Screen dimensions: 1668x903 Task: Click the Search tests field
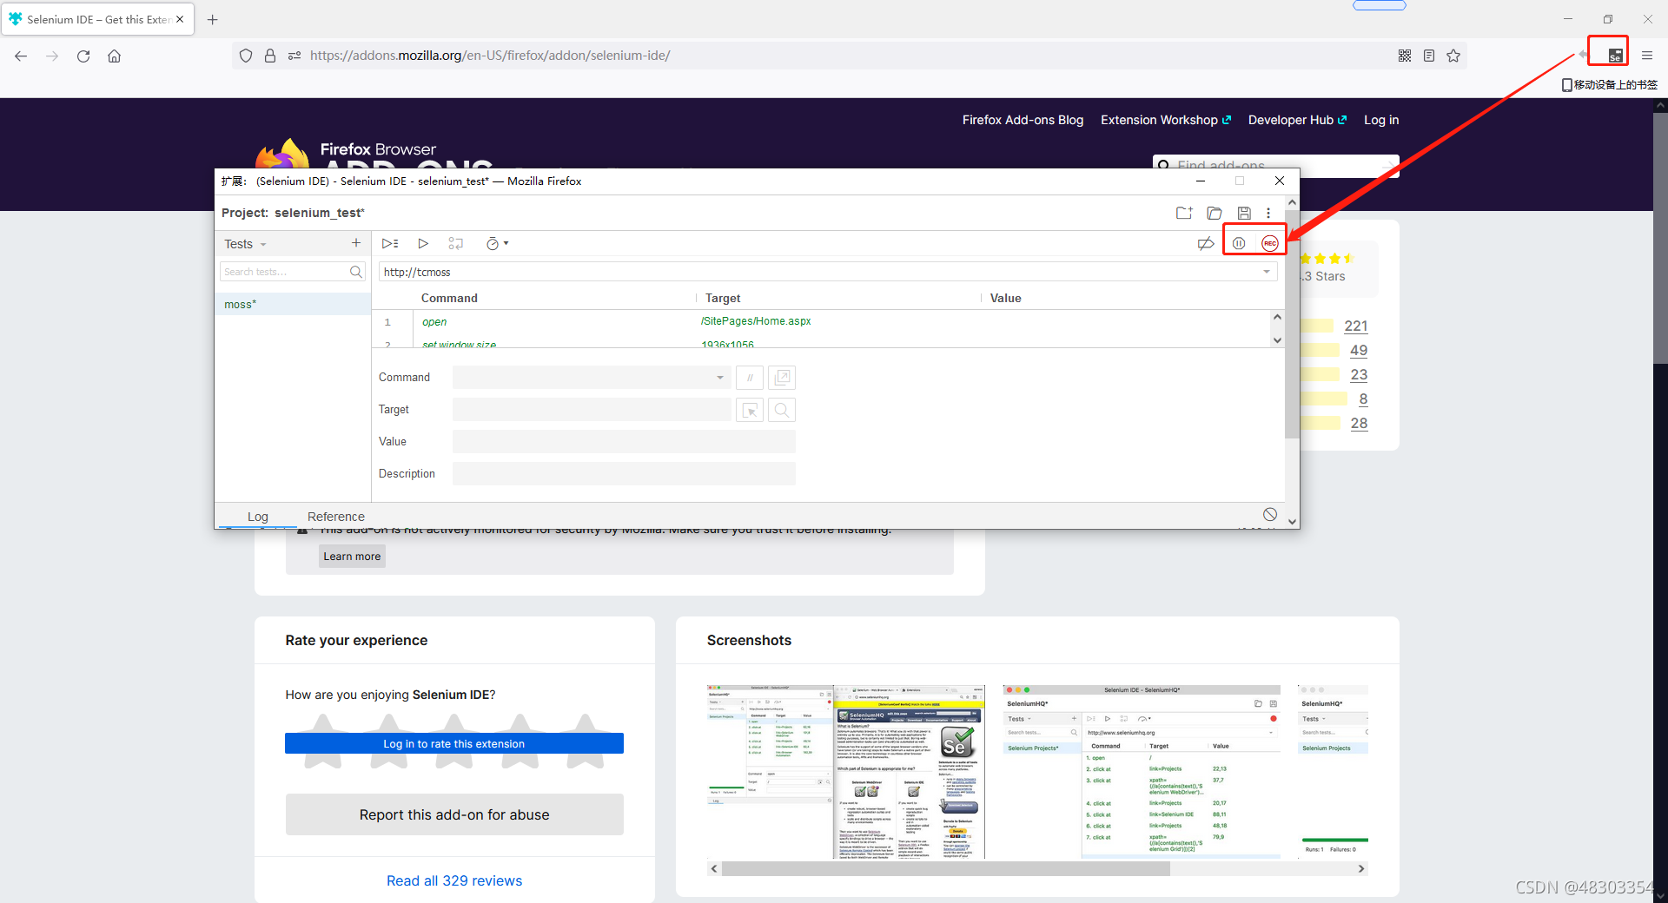click(x=284, y=272)
